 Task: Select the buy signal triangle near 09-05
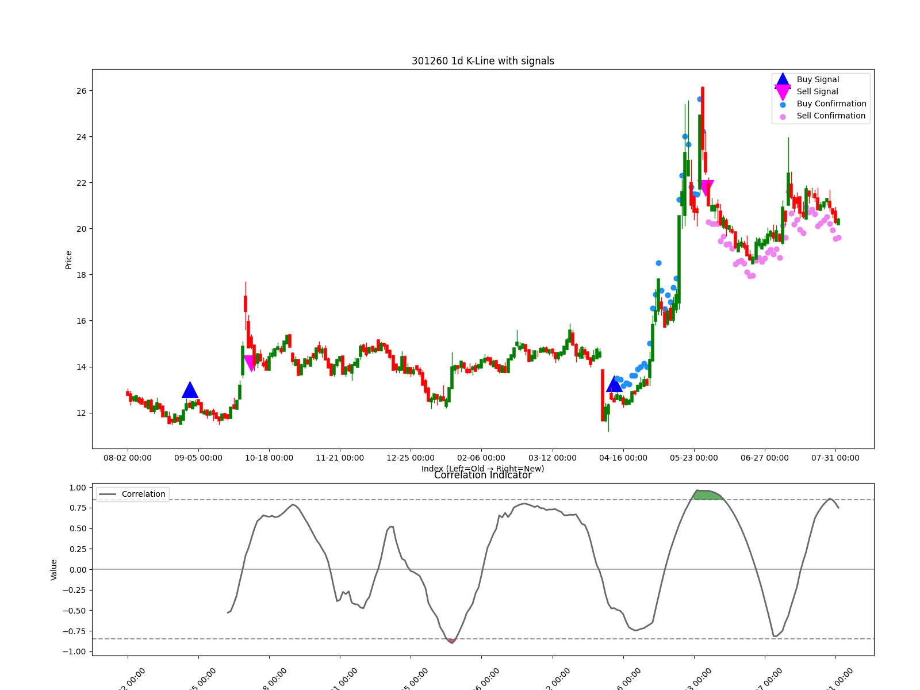[x=190, y=390]
